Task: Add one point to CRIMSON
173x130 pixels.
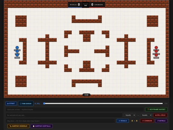Action: coord(147,121)
